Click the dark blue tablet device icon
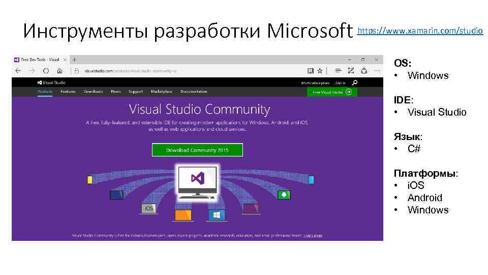The height and width of the screenshot is (275, 488). (116, 195)
